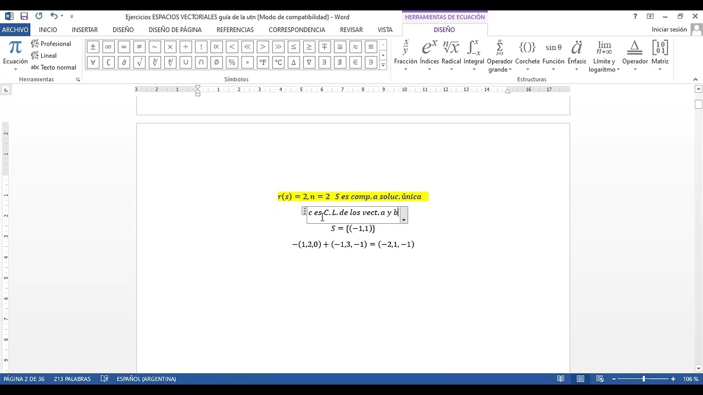Insert the cube root symbol
Image resolution: width=703 pixels, height=395 pixels.
click(x=155, y=63)
